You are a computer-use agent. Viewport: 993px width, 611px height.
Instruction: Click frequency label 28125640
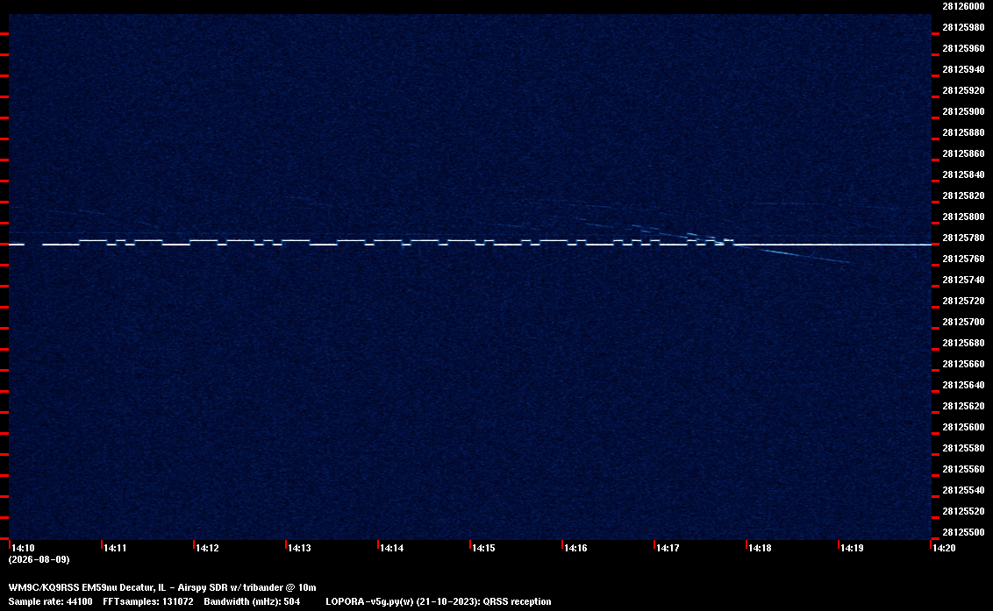click(963, 385)
